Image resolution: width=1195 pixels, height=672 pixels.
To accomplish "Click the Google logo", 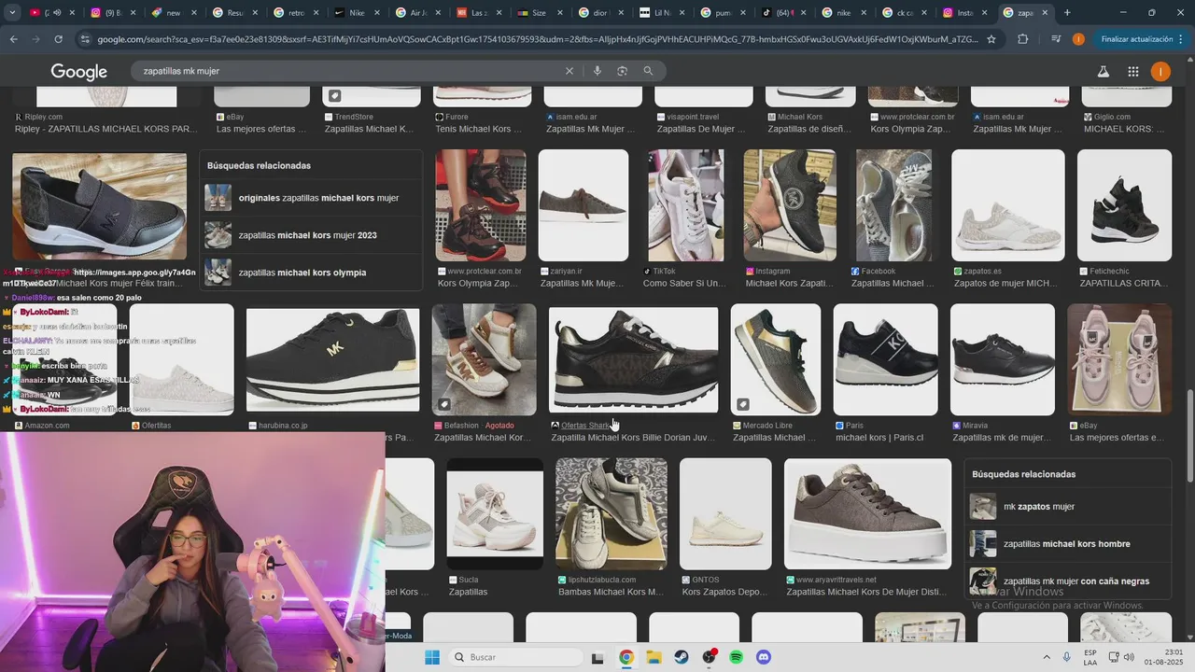I will coord(78,72).
